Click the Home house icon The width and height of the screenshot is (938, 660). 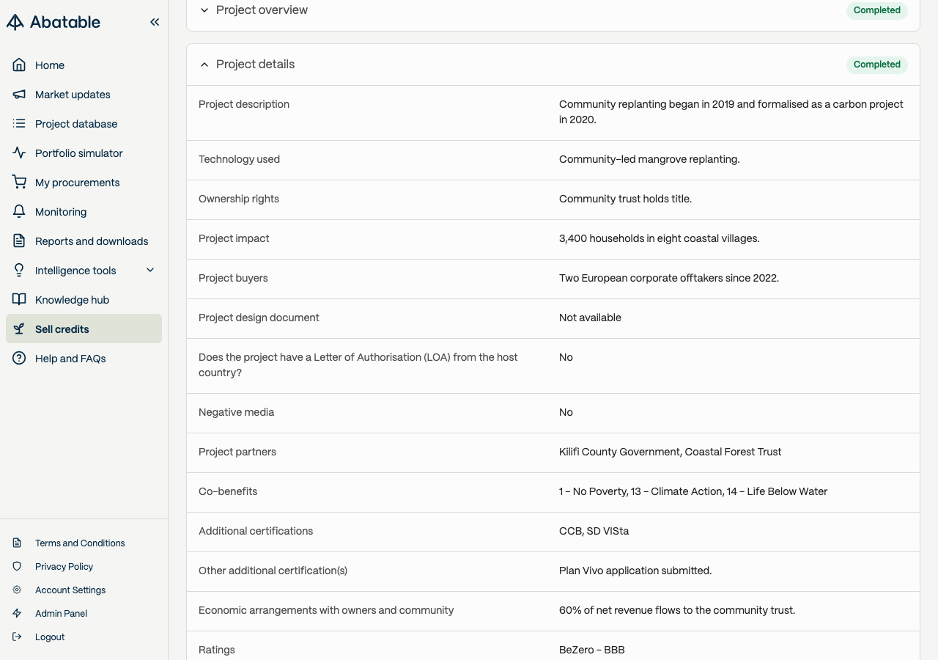point(20,65)
